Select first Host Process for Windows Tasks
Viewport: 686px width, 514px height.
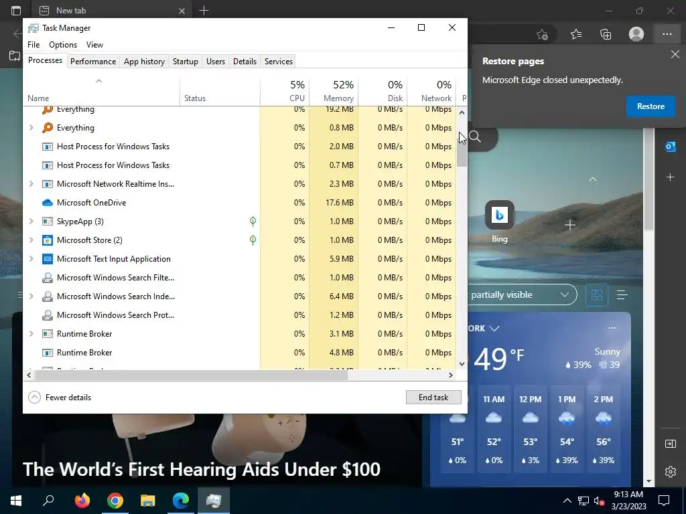coord(240,147)
